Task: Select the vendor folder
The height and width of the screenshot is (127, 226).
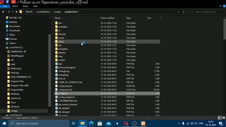Action: point(107,60)
